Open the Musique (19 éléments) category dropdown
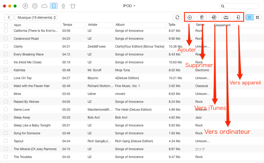The width and height of the screenshot is (264, 163). [x=36, y=17]
